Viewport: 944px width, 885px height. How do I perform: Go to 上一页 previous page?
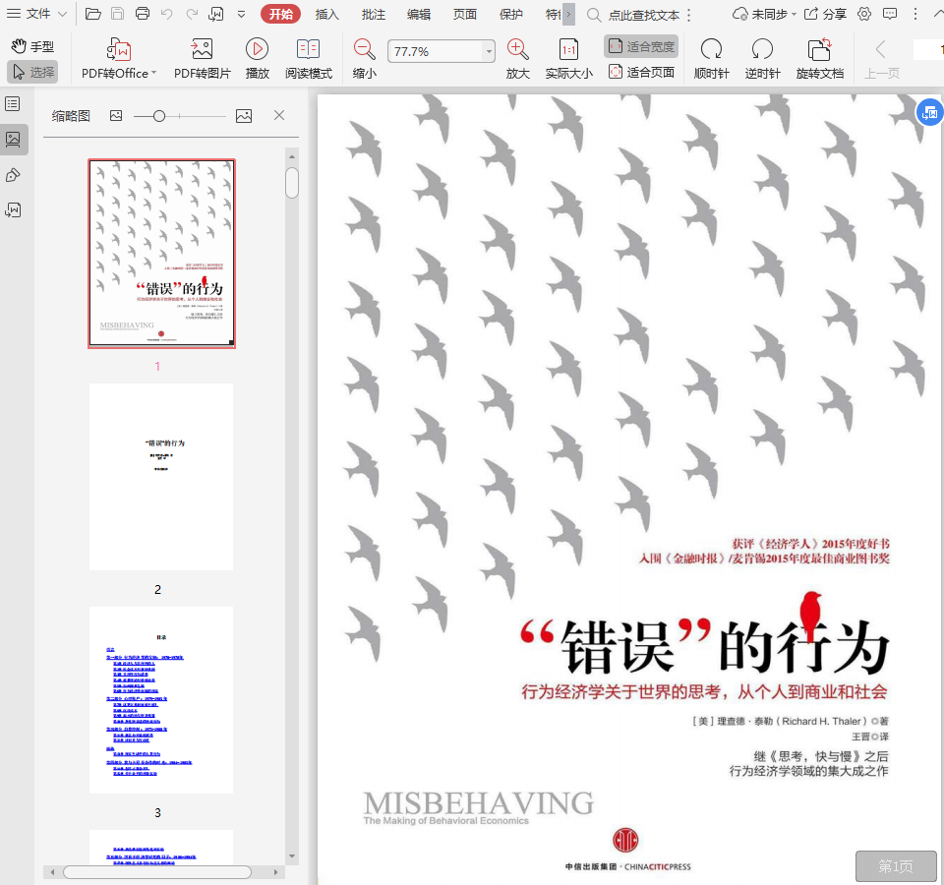[881, 58]
